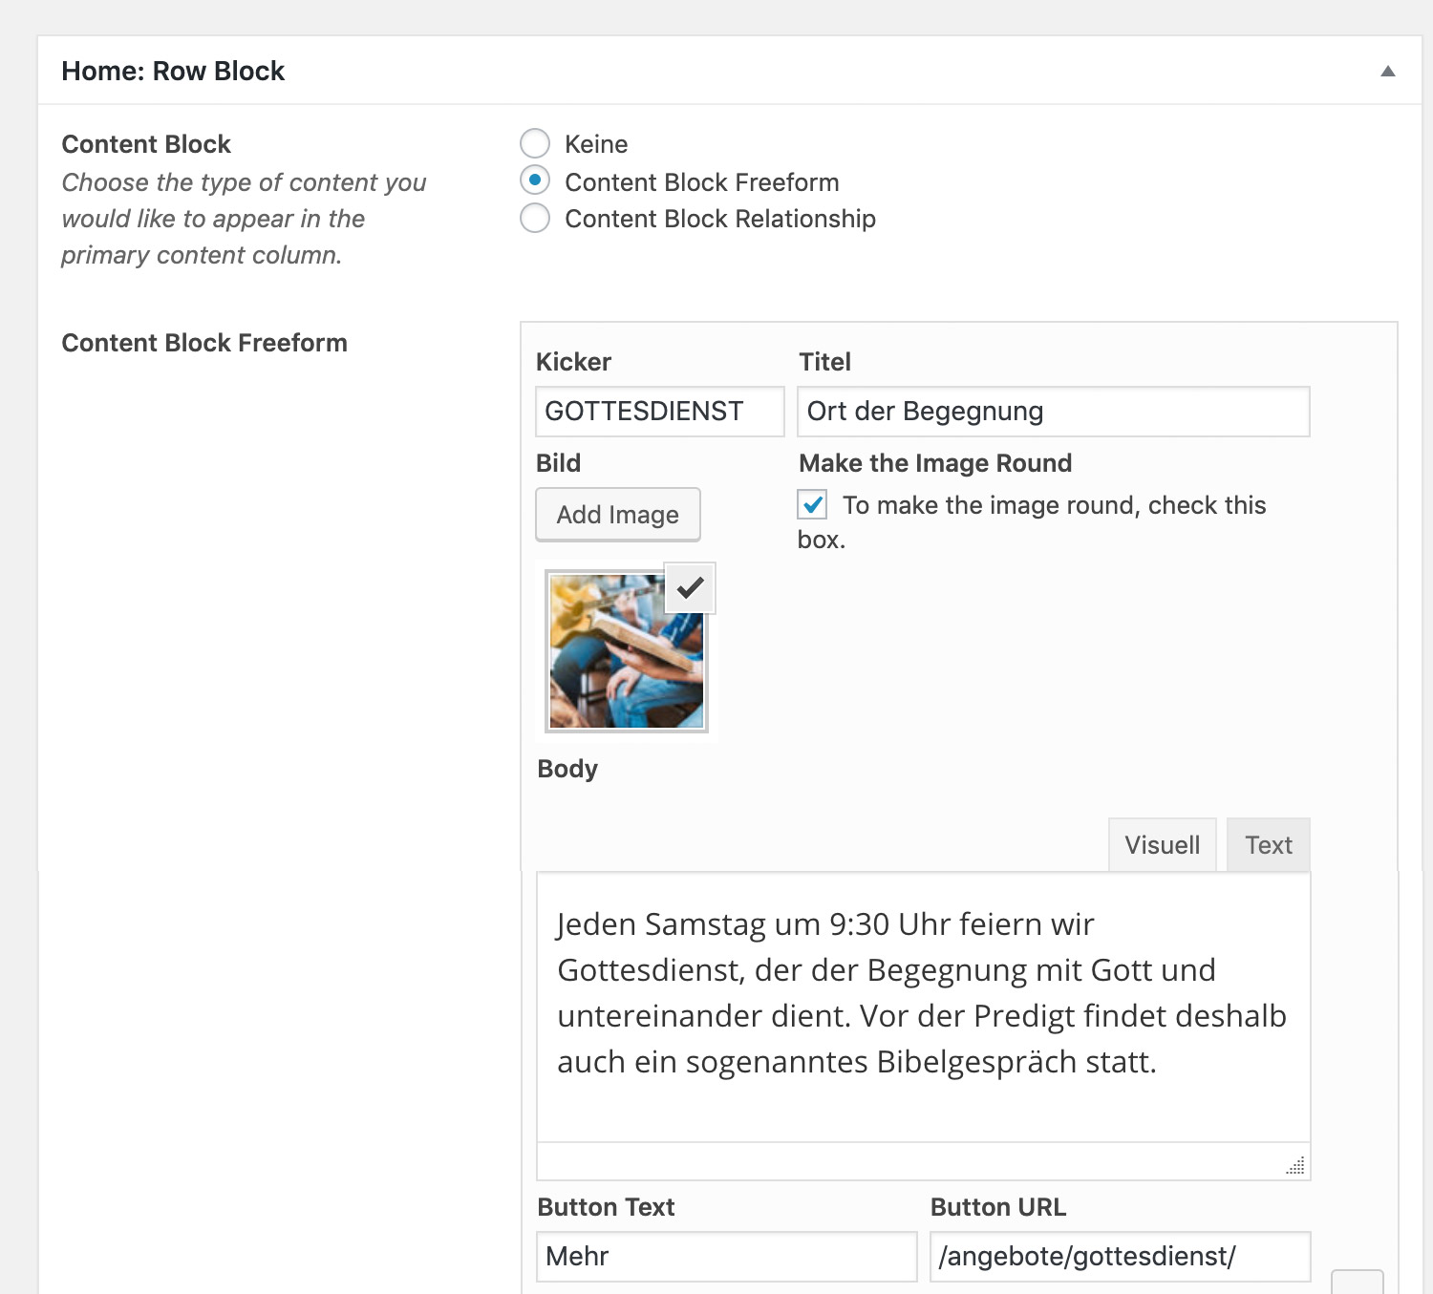Select the Keine radio option
1433x1294 pixels.
click(535, 144)
